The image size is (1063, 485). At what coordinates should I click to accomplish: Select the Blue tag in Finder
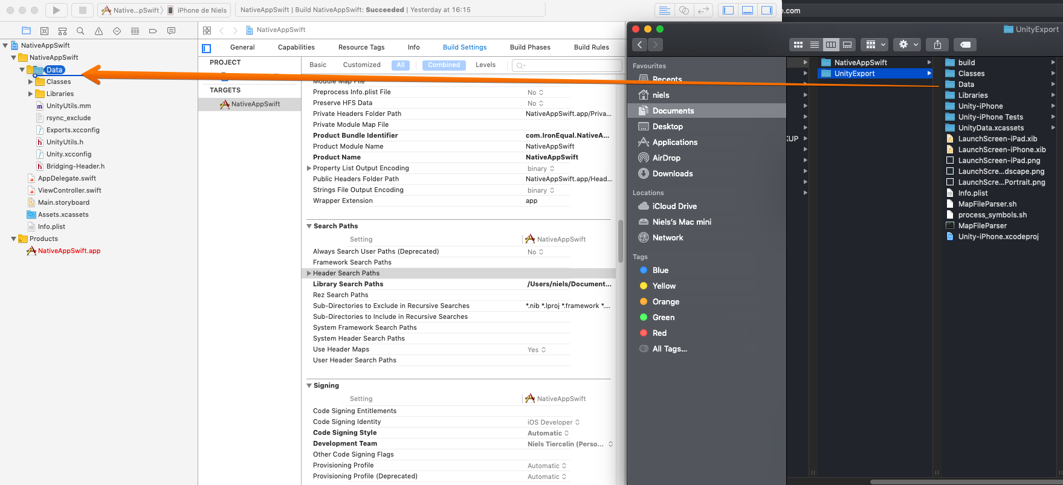[707, 271]
